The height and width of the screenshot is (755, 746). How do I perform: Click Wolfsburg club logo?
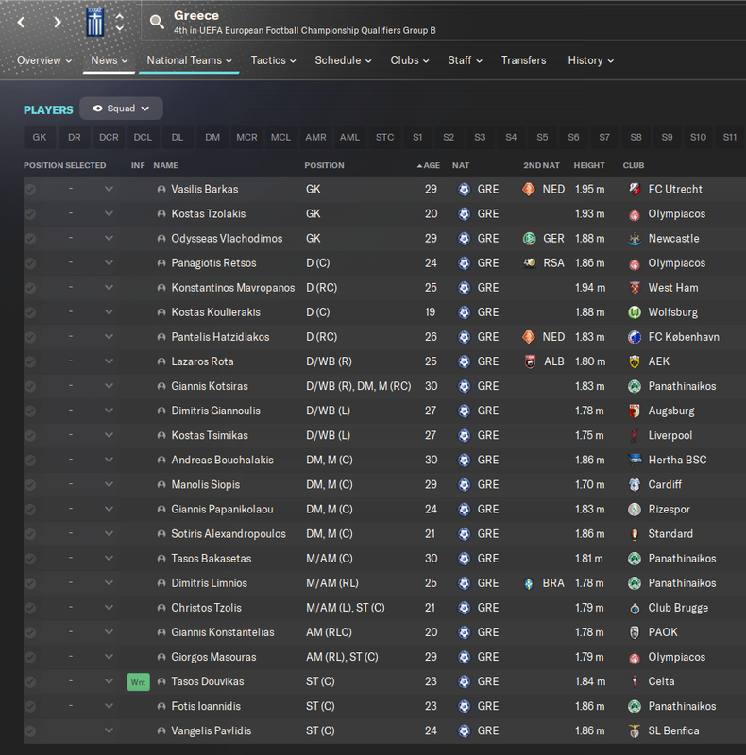coord(635,312)
